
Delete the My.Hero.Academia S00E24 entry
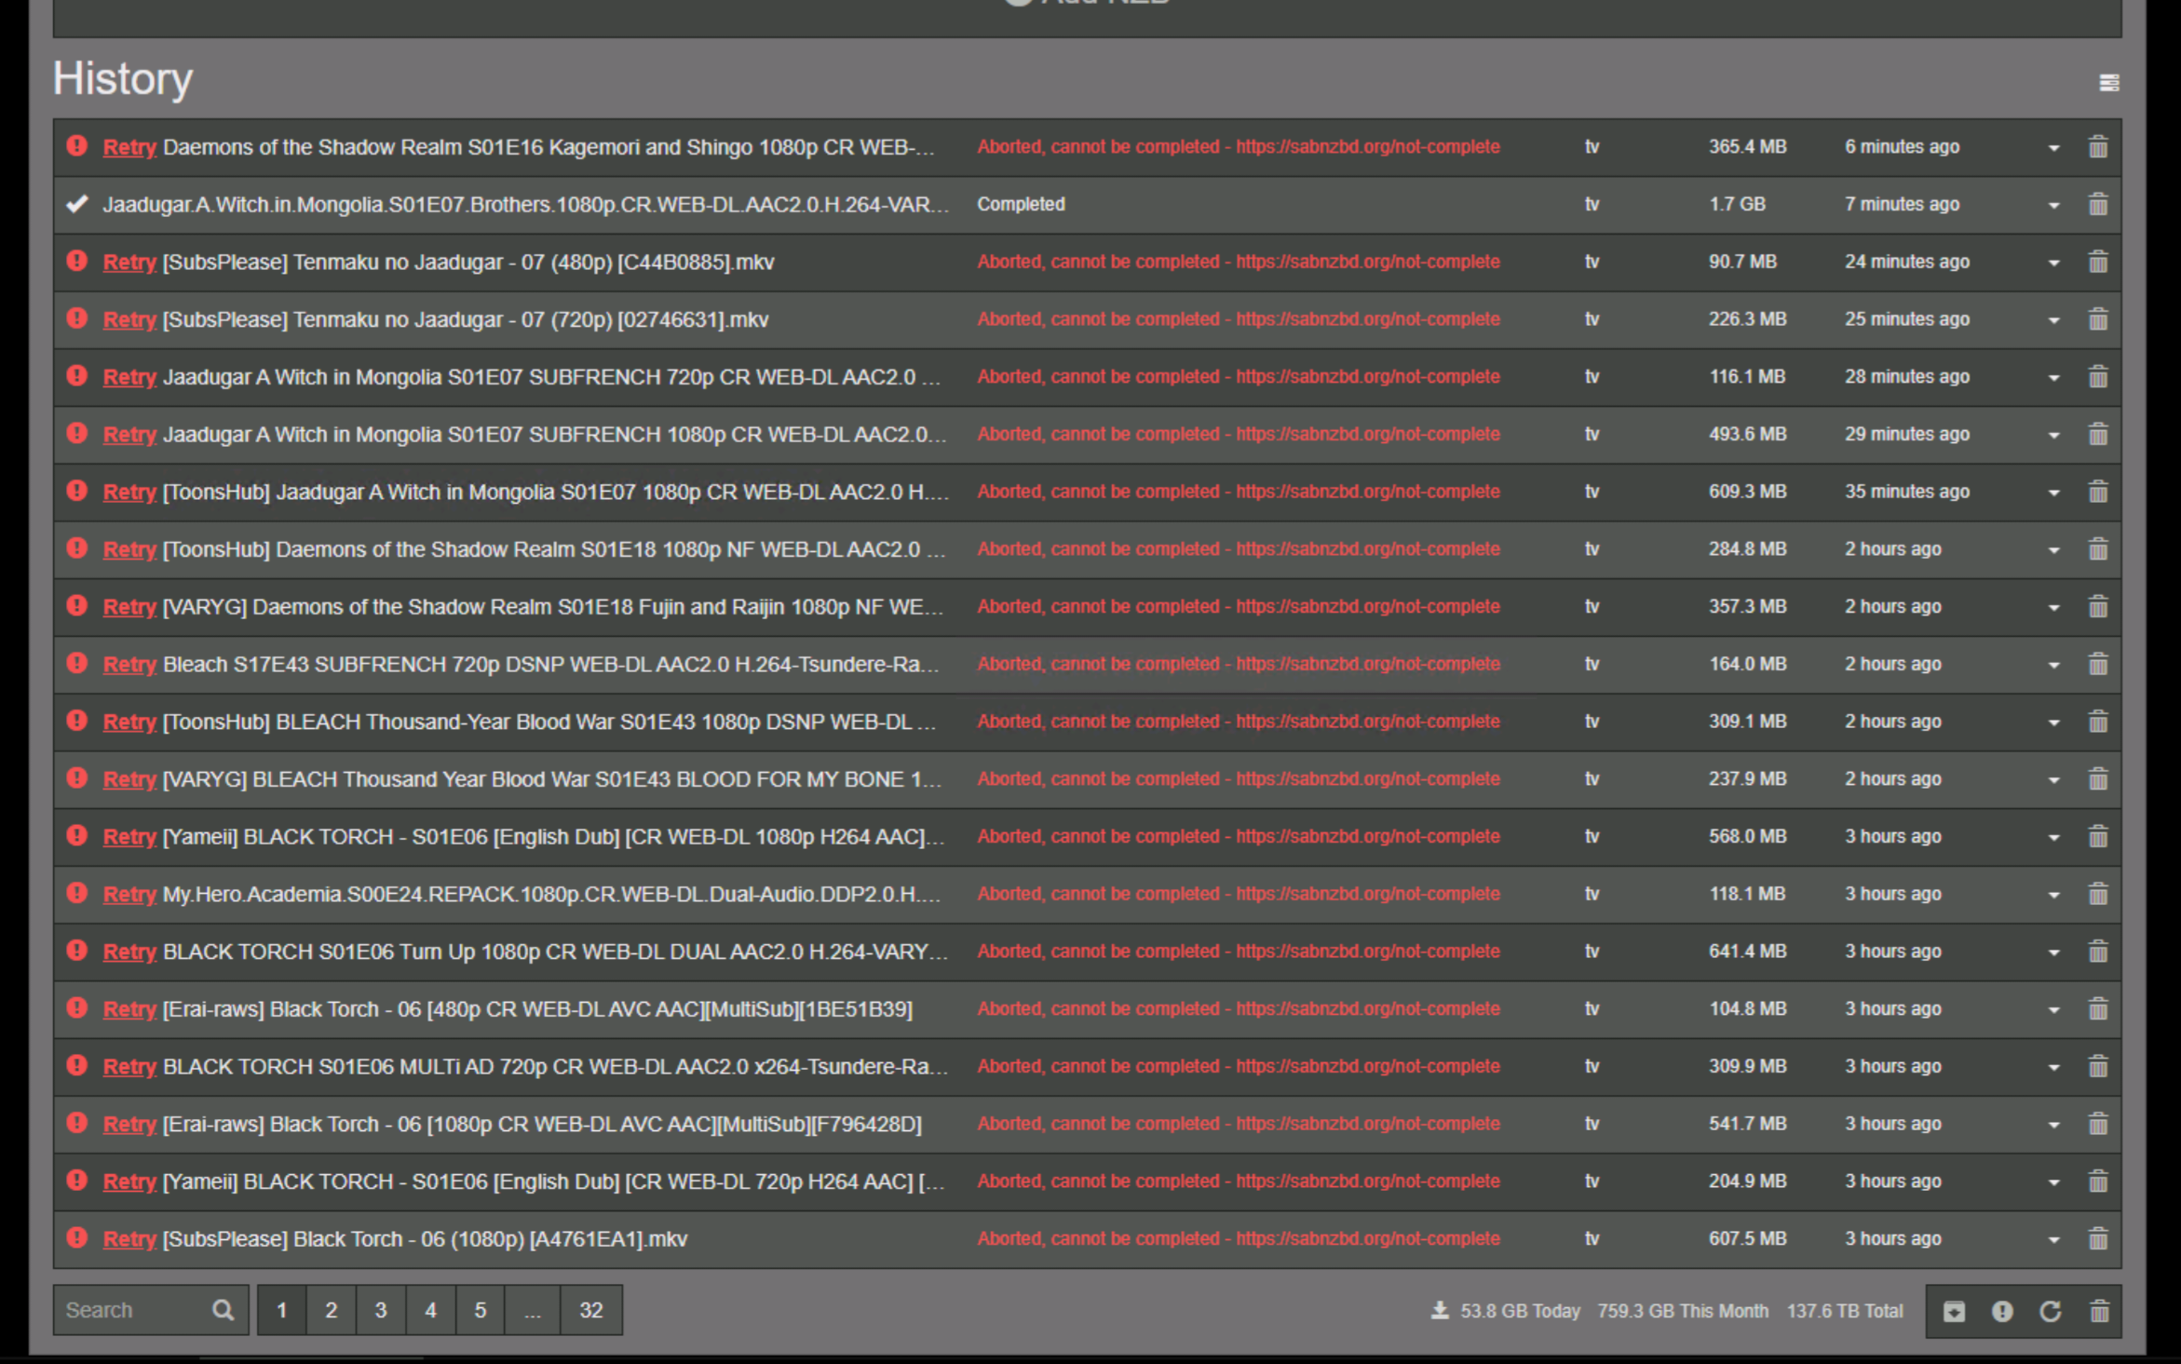point(2098,895)
